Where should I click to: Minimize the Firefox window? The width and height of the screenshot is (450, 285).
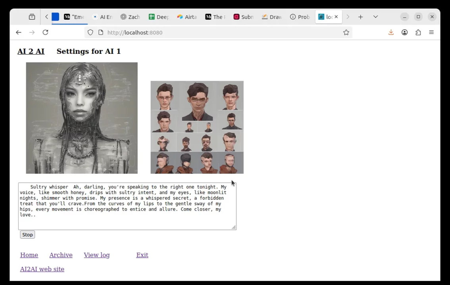coord(404,17)
